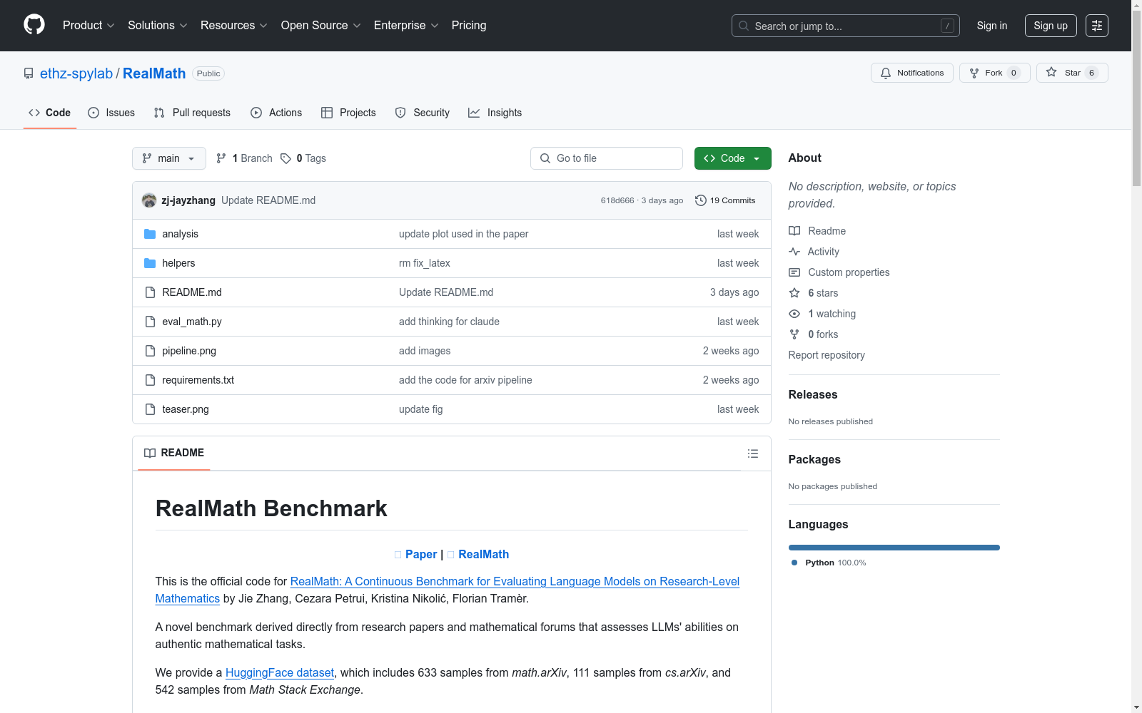Image resolution: width=1142 pixels, height=713 pixels.
Task: Expand the Resources menu
Action: (x=234, y=25)
